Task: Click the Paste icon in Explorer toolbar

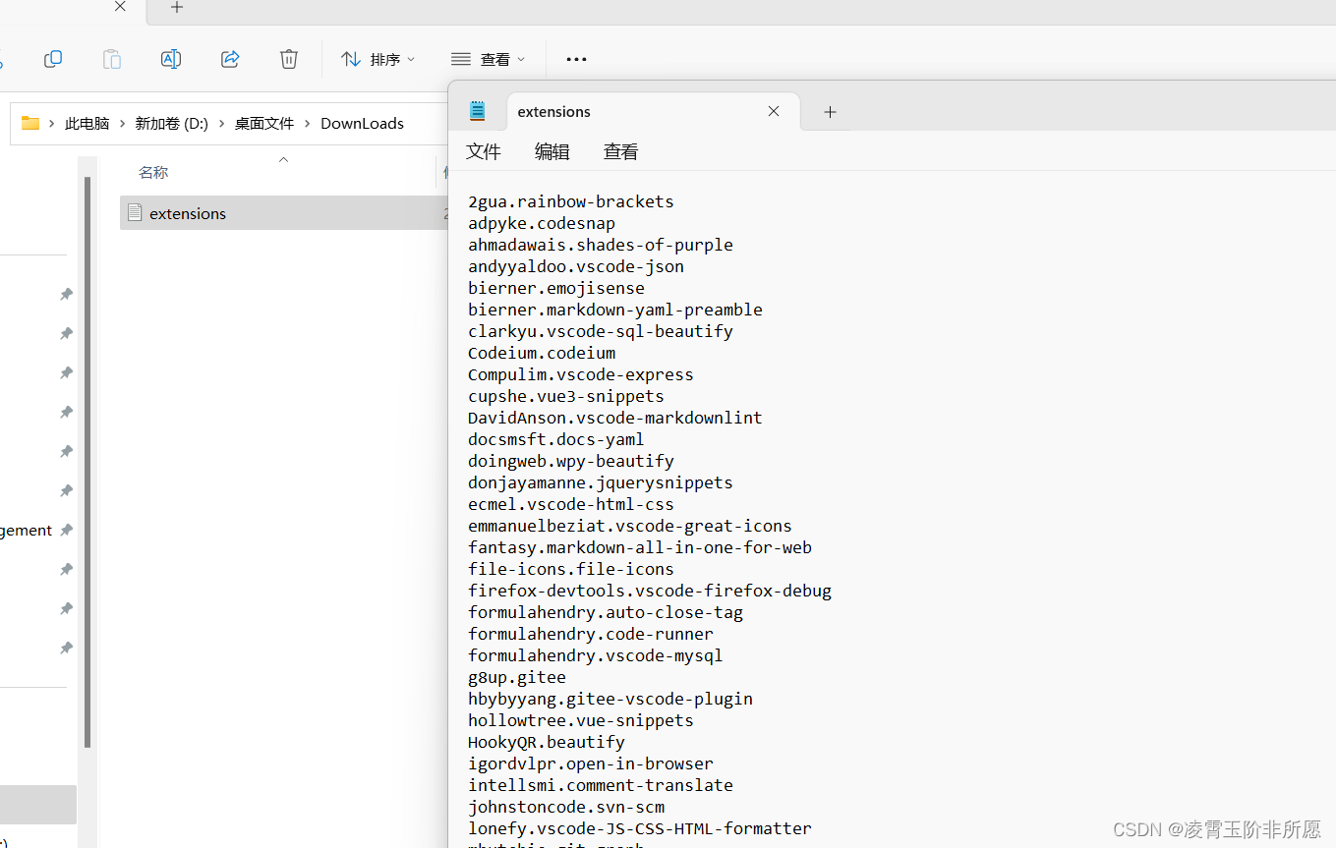Action: click(112, 59)
